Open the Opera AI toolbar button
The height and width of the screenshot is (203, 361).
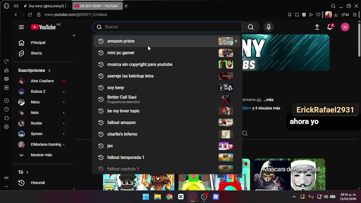(x=345, y=15)
